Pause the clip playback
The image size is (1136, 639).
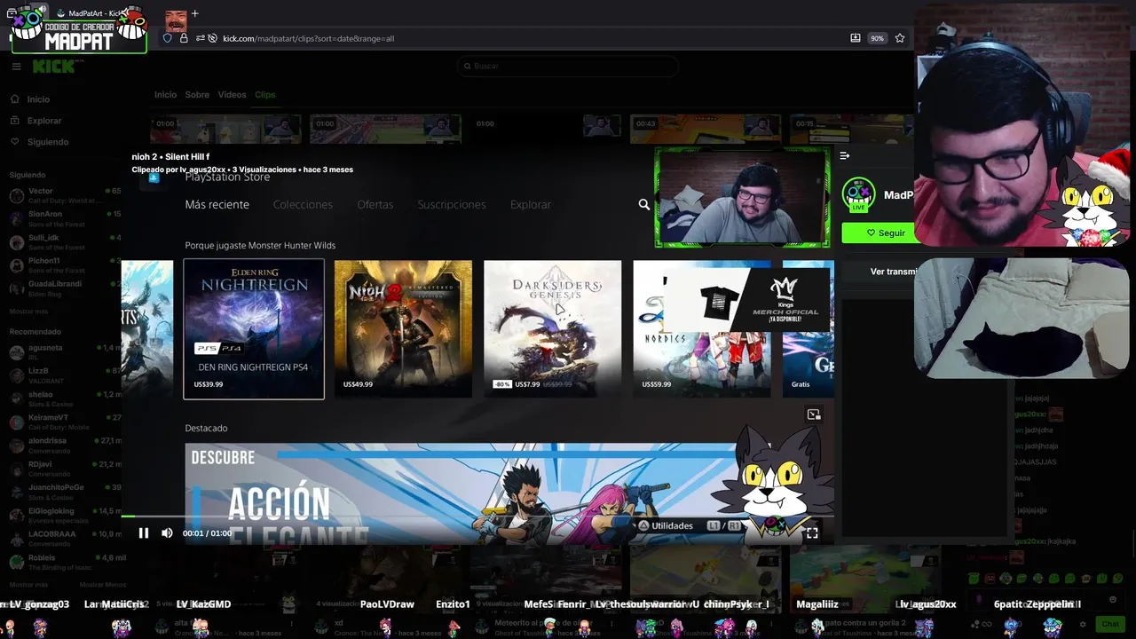(x=143, y=533)
